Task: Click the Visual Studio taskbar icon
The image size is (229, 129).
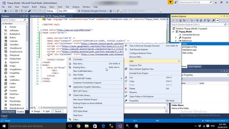Action: tap(120, 126)
